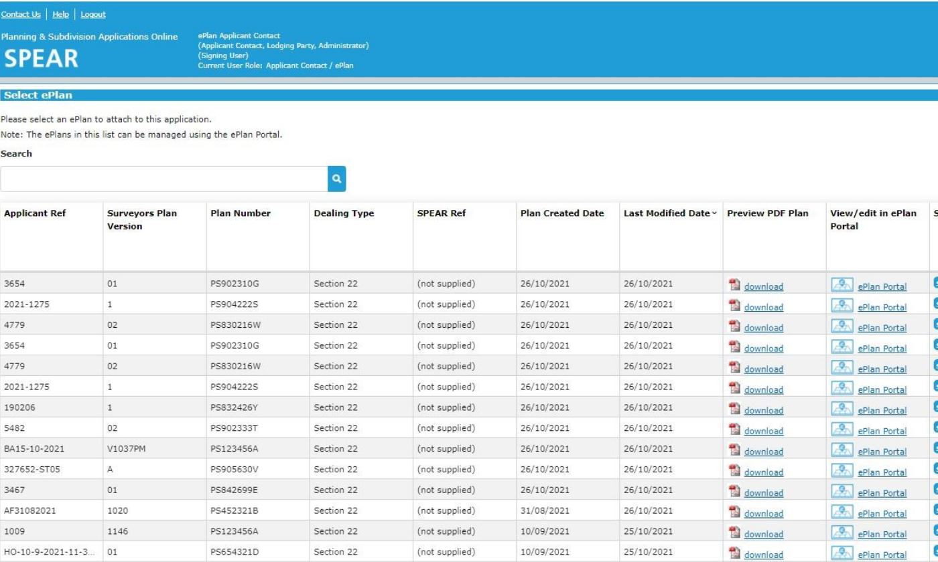Click PDF icon in row 190206
Screen dimensions: 938x562
tap(734, 409)
